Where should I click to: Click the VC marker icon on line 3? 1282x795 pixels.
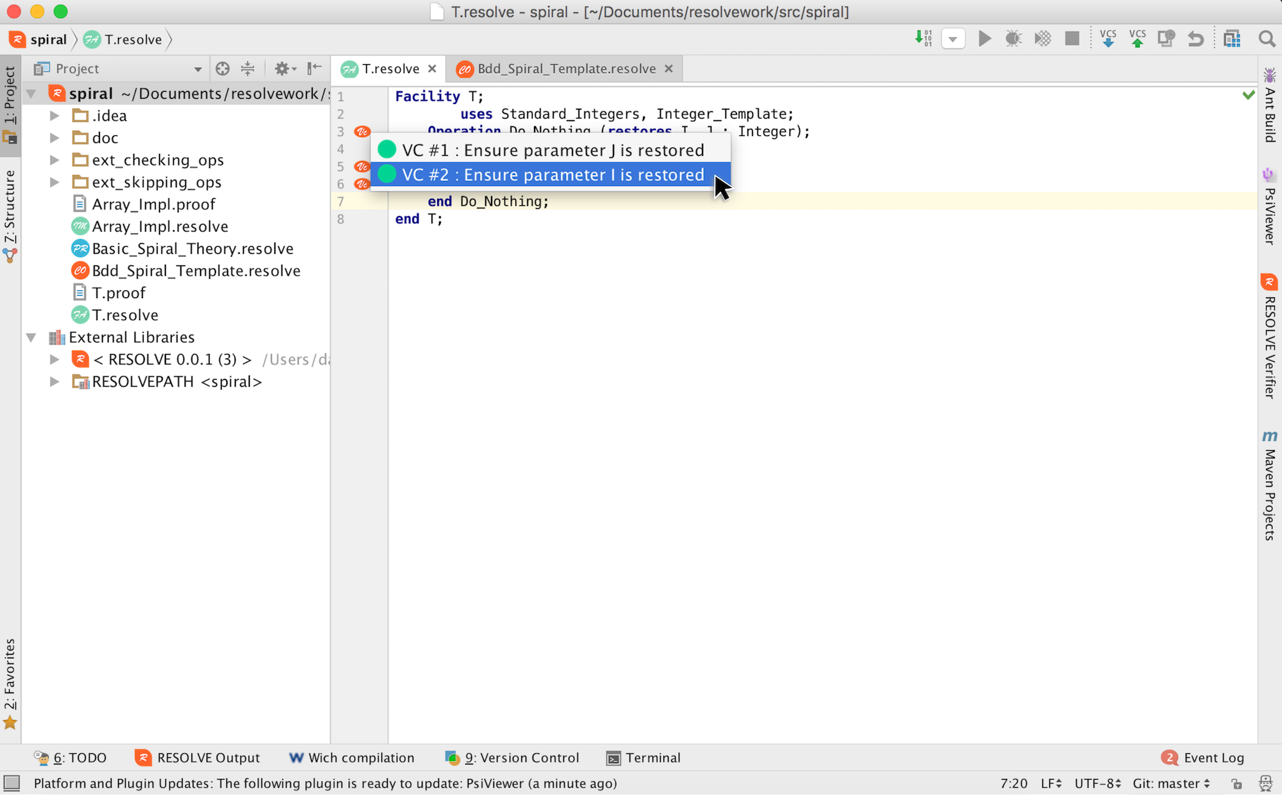362,131
